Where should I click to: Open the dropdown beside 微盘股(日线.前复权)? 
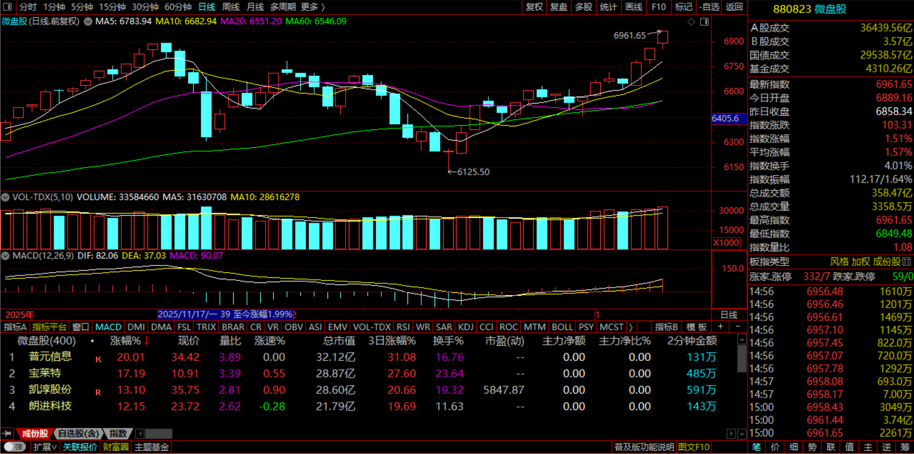point(88,21)
